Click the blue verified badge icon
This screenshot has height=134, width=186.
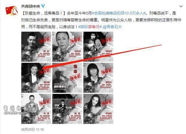coord(43,6)
